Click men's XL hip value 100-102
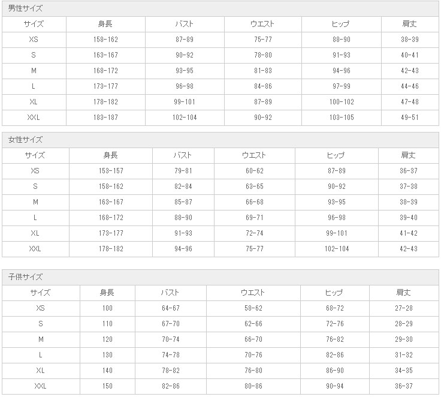The height and width of the screenshot is (397, 441). (x=342, y=102)
